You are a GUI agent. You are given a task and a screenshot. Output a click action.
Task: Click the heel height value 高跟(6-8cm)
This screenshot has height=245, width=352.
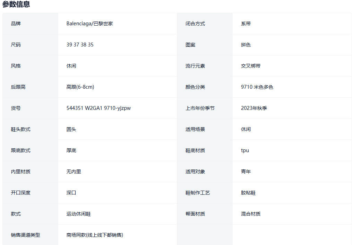pyautogui.click(x=80, y=87)
